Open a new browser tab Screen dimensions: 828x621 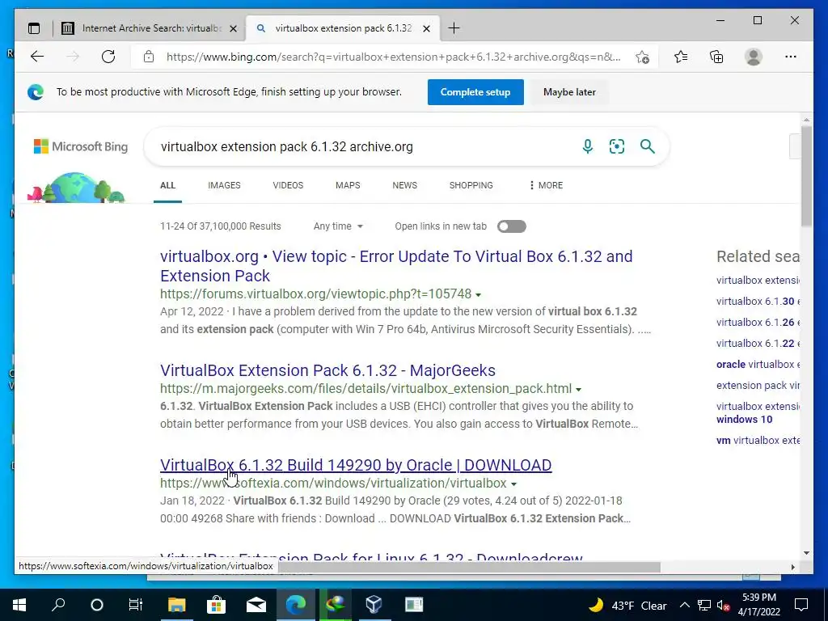(x=454, y=28)
